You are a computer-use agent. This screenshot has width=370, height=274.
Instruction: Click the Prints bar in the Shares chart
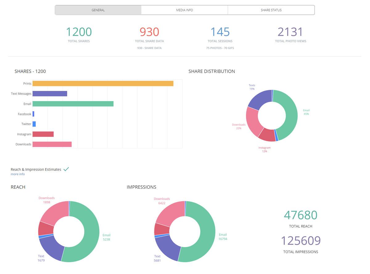click(x=103, y=84)
